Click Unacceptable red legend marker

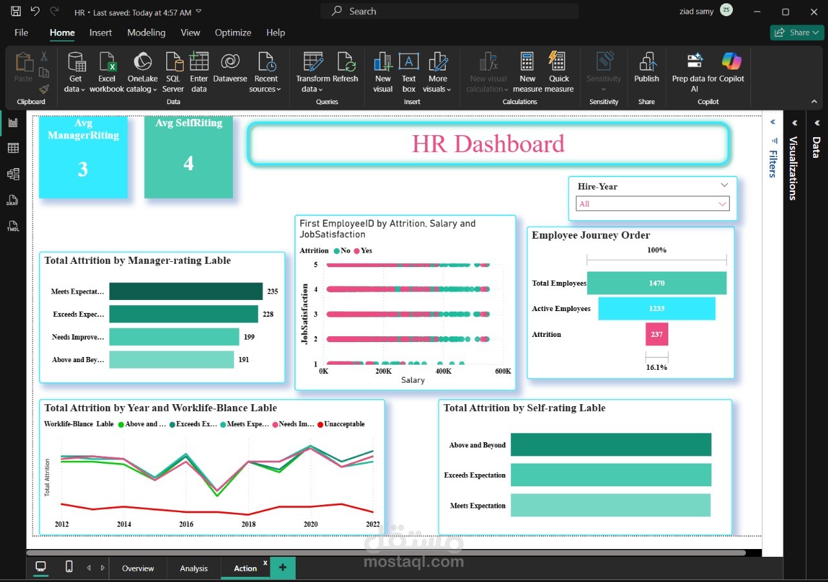[x=320, y=424]
